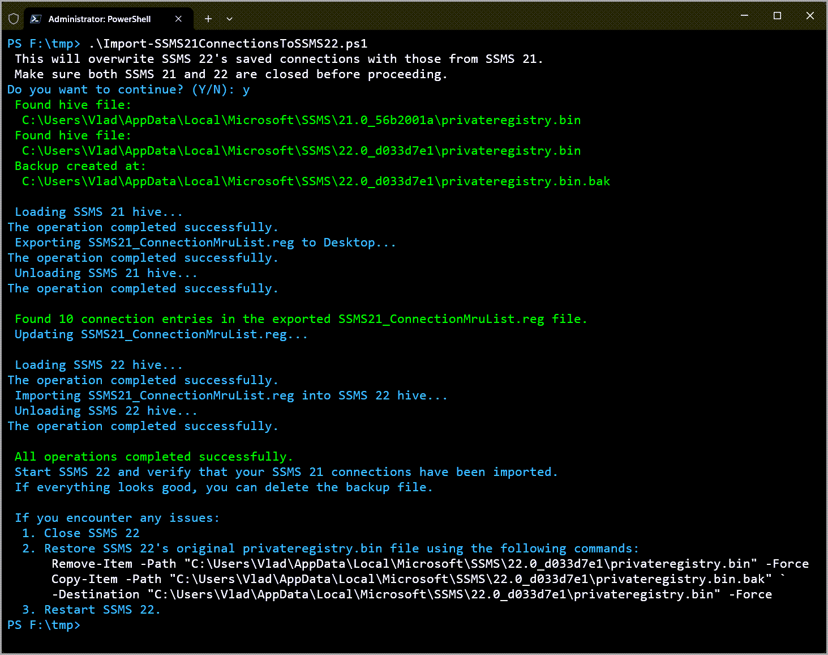Click the Restart SSMS 22 step
Image resolution: width=828 pixels, height=655 pixels.
coord(91,609)
